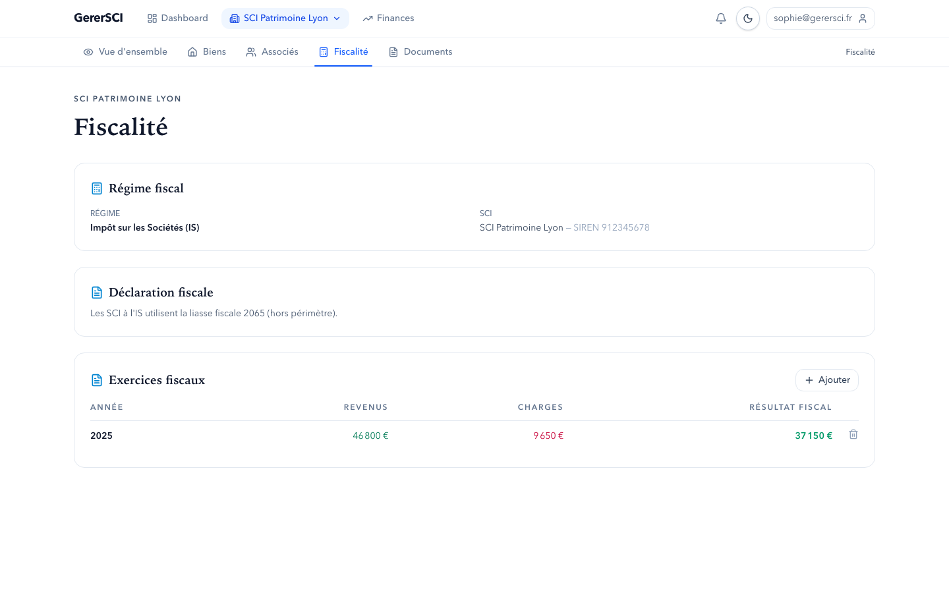The image size is (949, 593).
Task: Click the Fiscalité breadcrumb at right
Action: click(x=860, y=52)
